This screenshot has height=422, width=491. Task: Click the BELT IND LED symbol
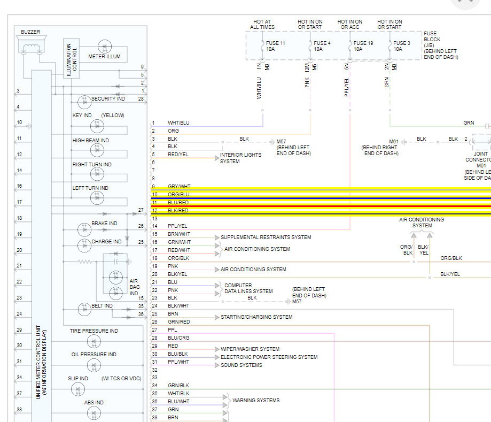84,309
